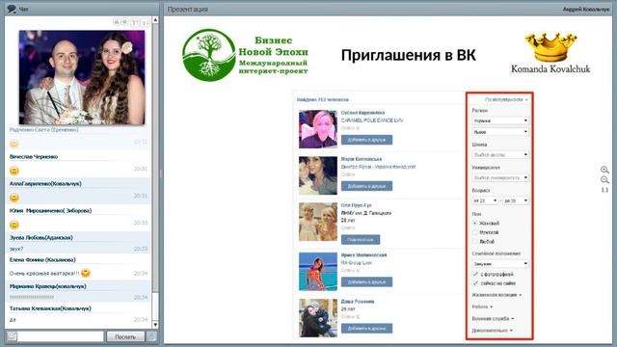Open the last result's avatar, 25 лет
The image size is (617, 347).
point(318,318)
